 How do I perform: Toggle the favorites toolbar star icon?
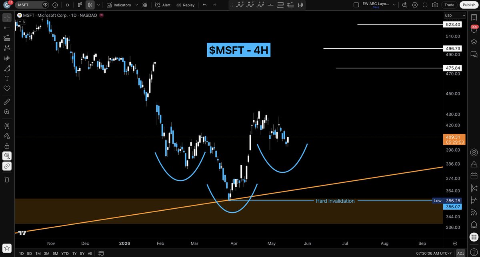[7, 248]
